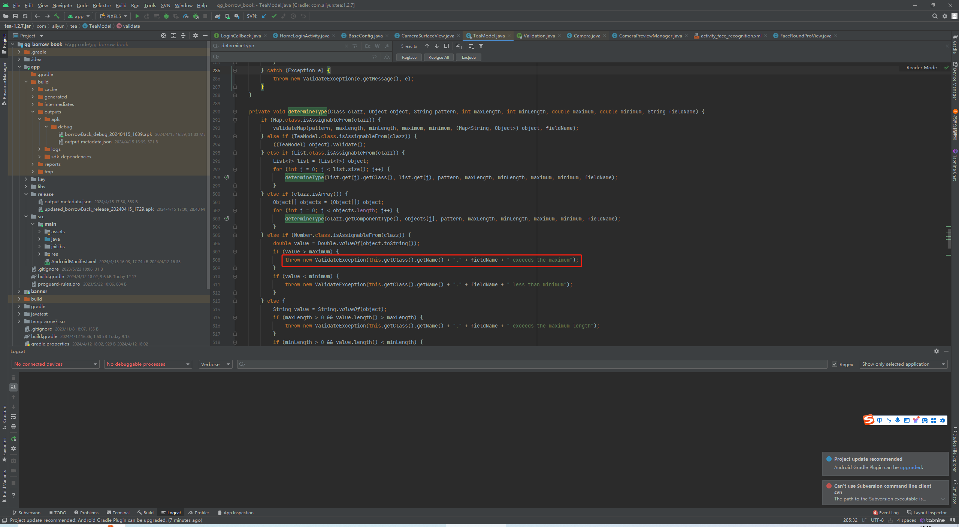Toggle Logcat scroll to end button
The width and height of the screenshot is (959, 527).
click(x=13, y=387)
